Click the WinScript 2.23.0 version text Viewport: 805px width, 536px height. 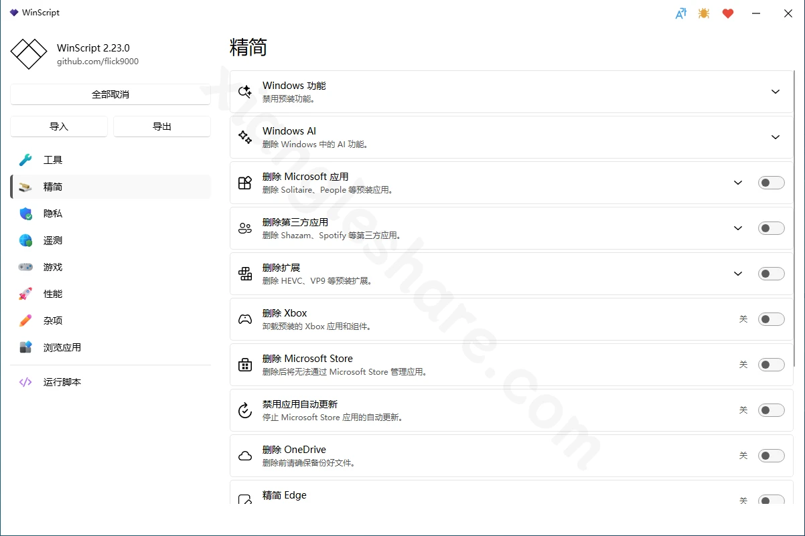pos(93,48)
